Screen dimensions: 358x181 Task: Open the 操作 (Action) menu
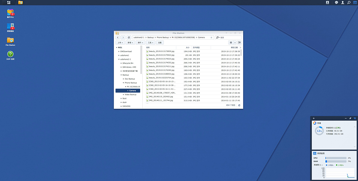pos(140,42)
